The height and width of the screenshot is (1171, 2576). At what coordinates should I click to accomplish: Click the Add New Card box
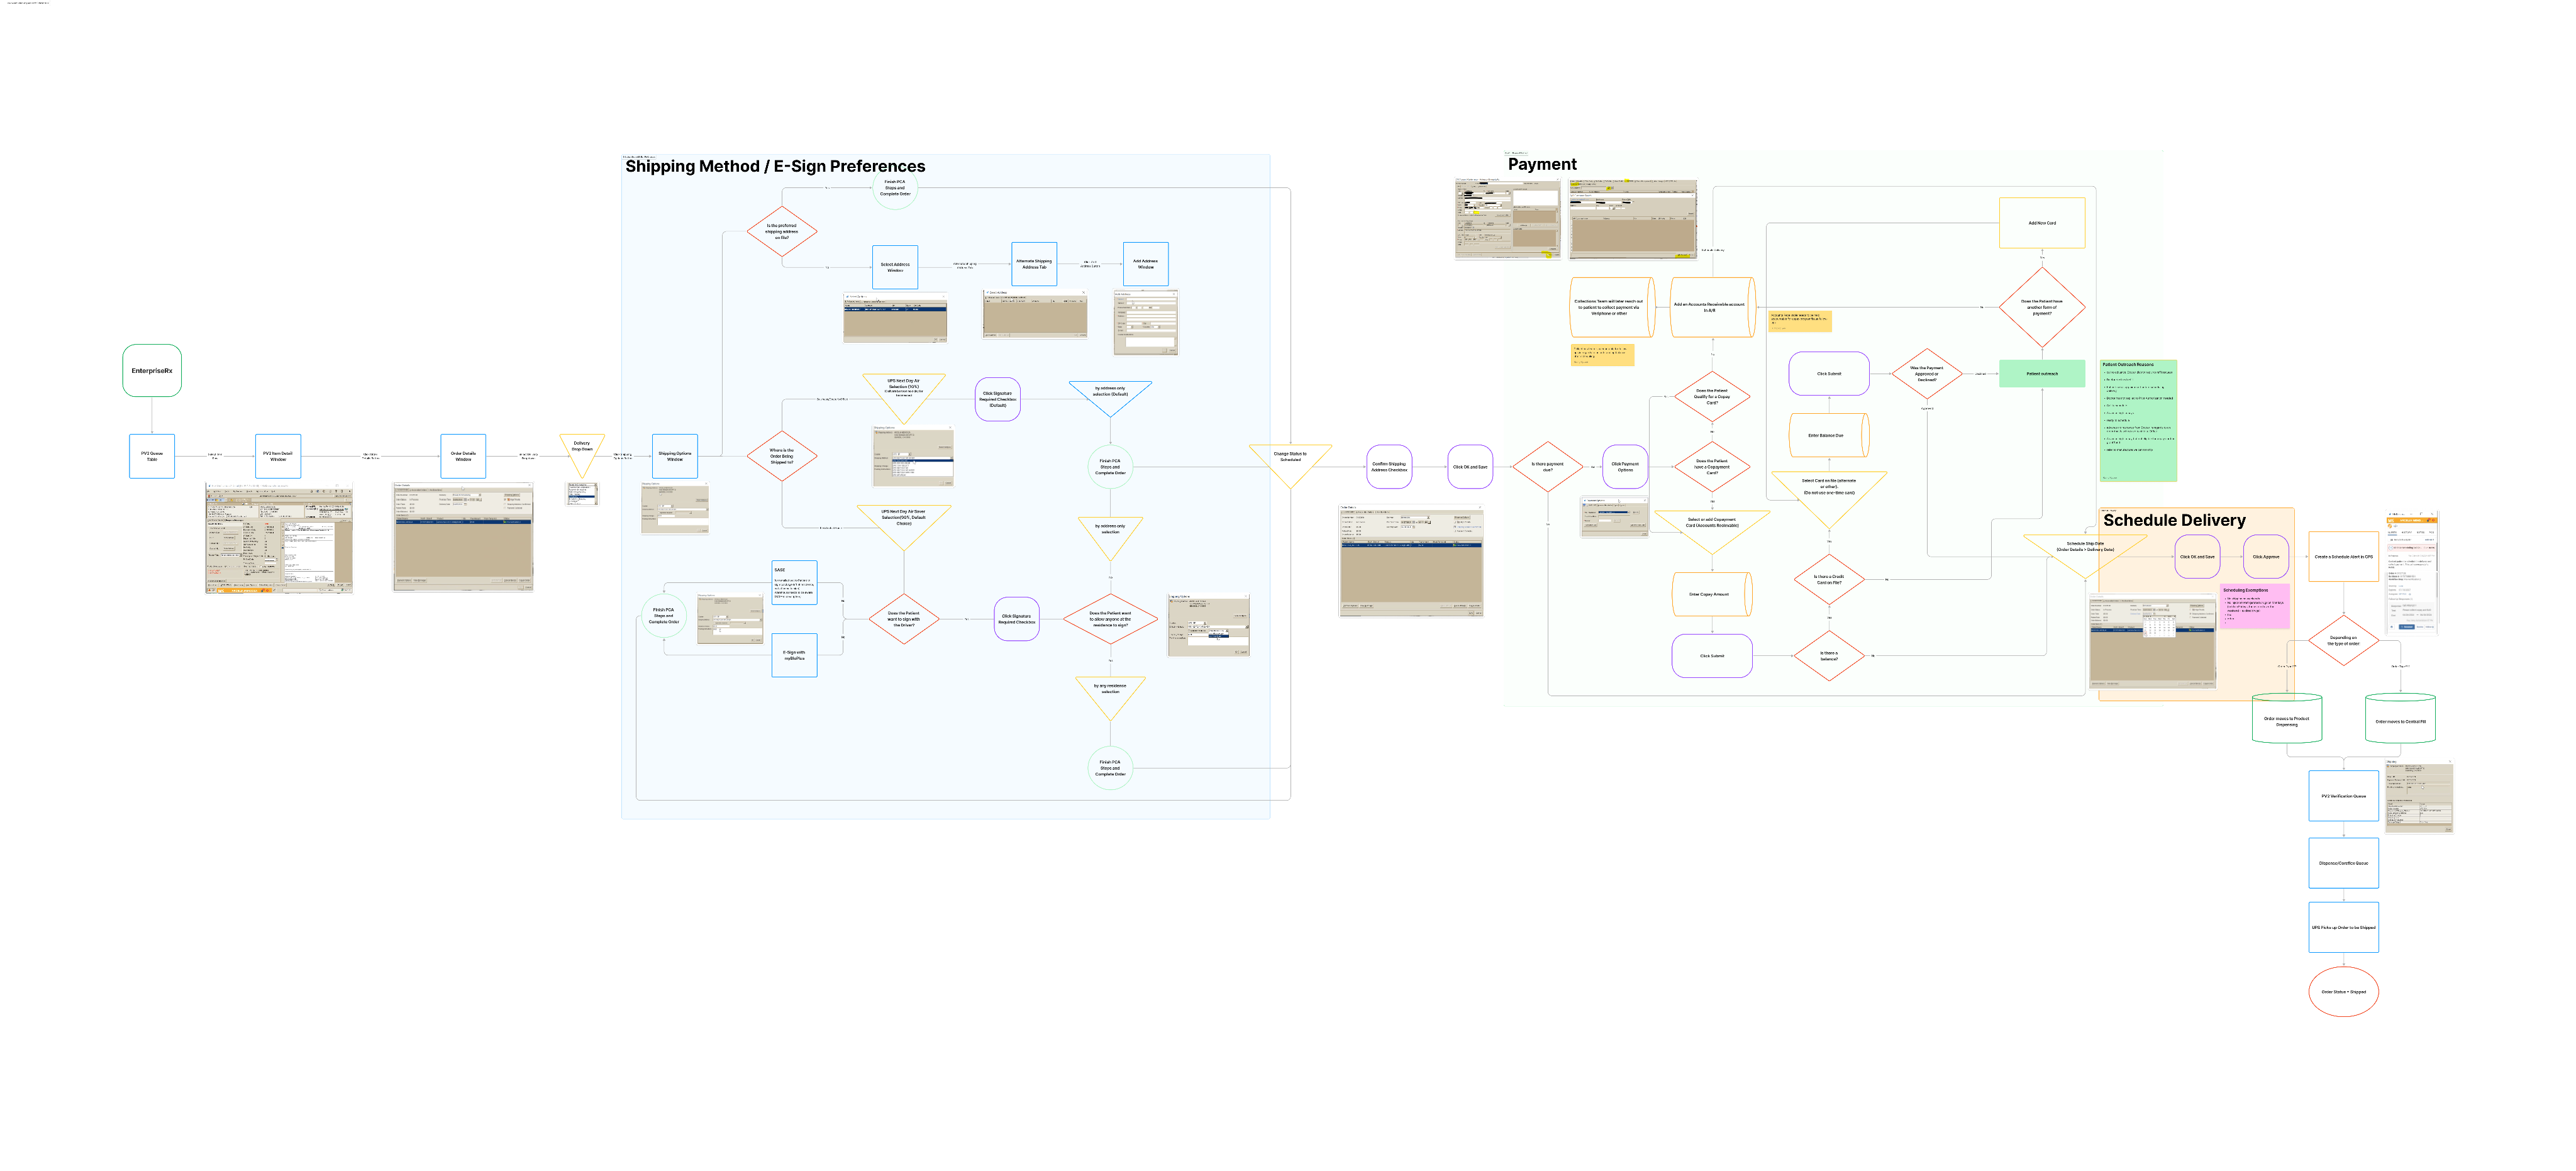2042,223
